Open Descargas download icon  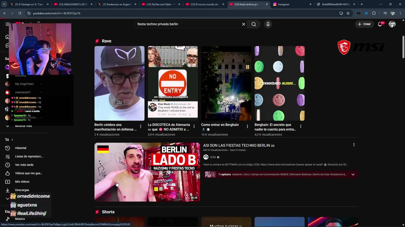[x=8, y=190]
